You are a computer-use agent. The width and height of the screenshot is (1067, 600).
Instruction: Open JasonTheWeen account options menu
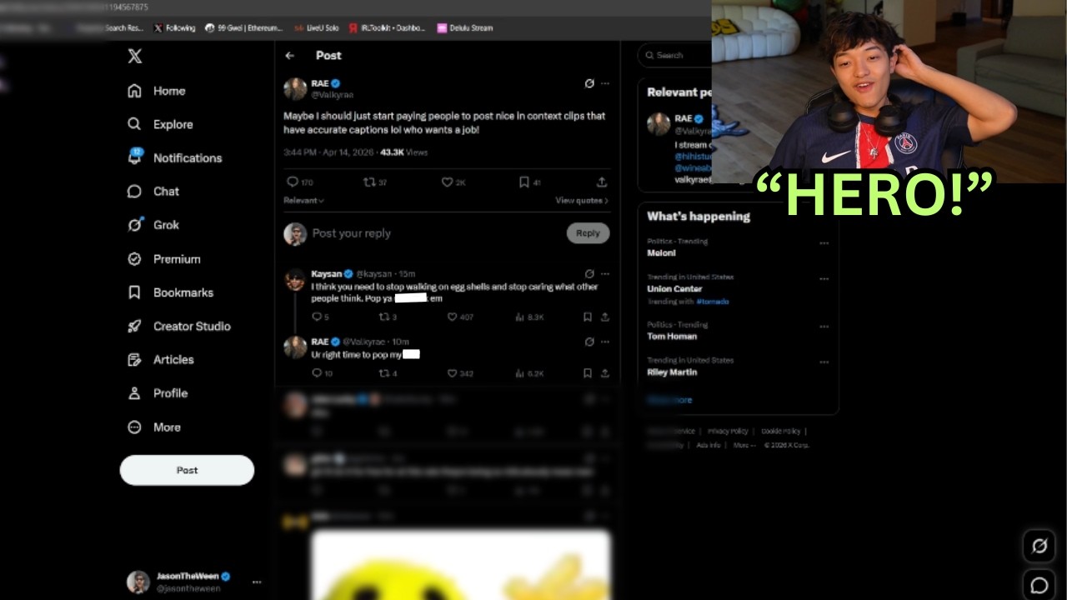[257, 582]
